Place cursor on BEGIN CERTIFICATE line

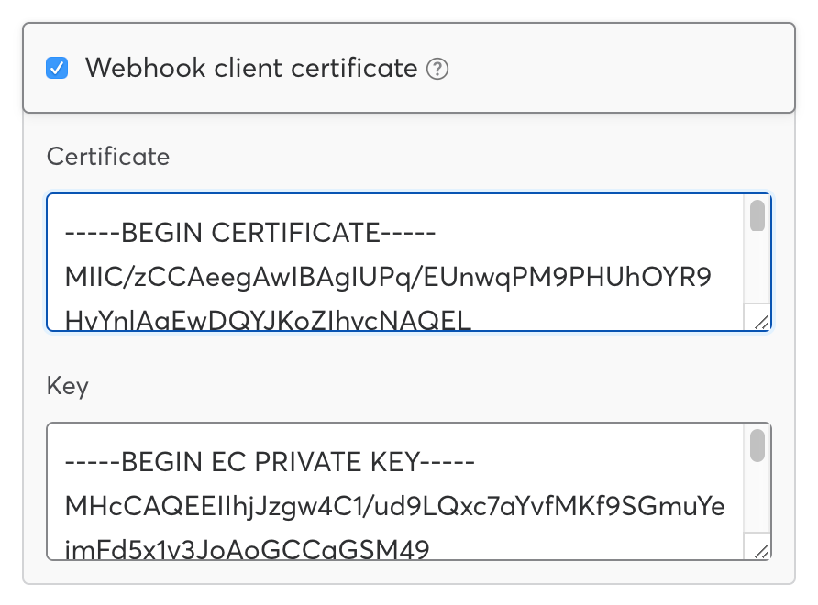(250, 233)
